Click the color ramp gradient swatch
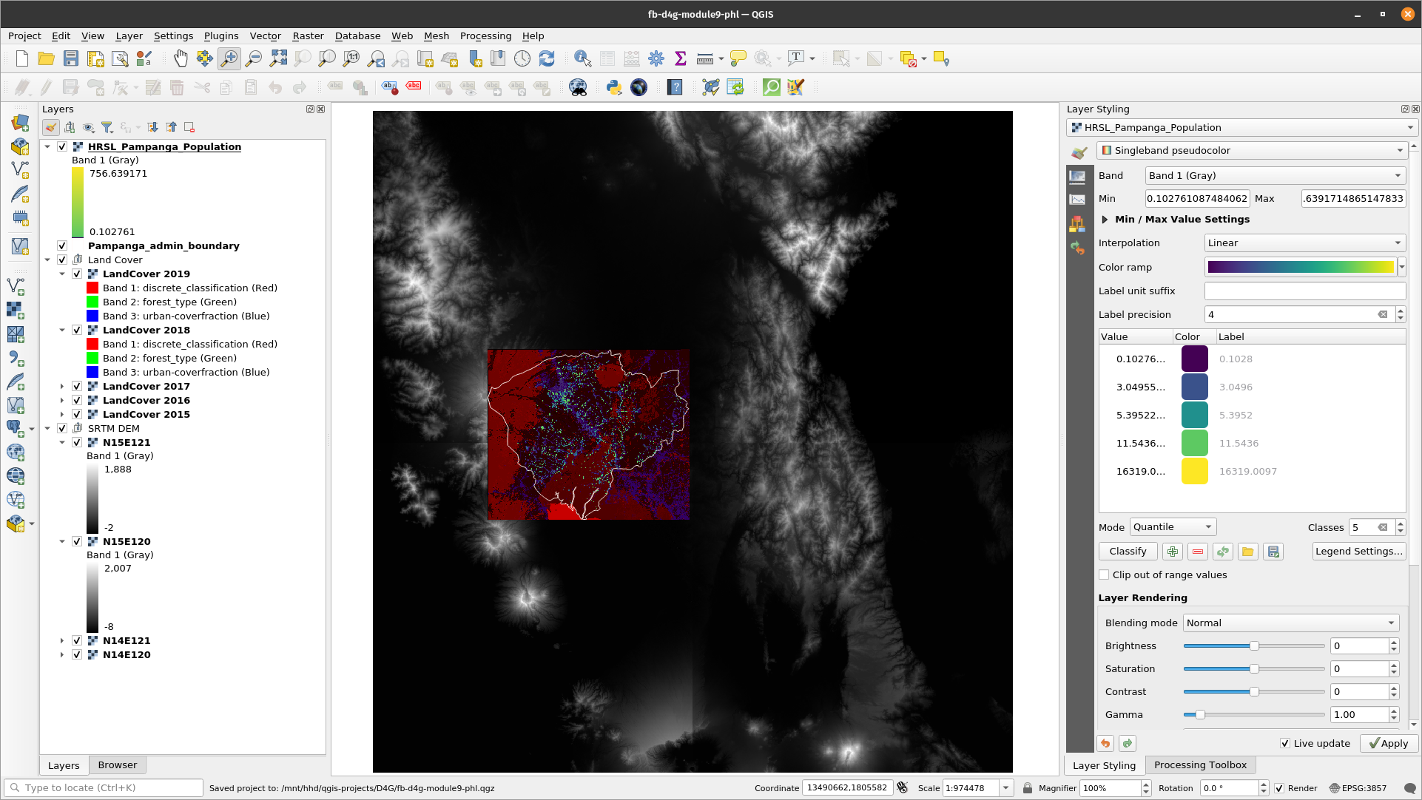Image resolution: width=1422 pixels, height=800 pixels. point(1301,266)
